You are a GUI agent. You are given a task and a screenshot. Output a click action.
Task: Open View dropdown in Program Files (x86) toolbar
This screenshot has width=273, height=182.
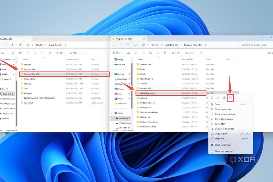(190, 53)
